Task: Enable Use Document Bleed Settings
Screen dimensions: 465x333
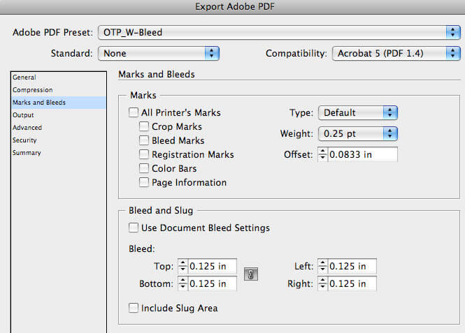Action: pos(134,228)
